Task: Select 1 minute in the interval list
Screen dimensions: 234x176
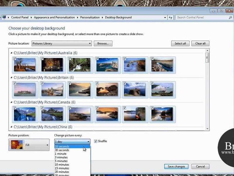Action: 72,154
